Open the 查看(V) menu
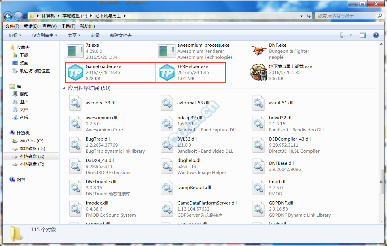 click(x=50, y=26)
